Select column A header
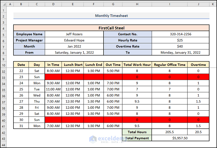Screen dimensions: 217x148 click(10, 4)
